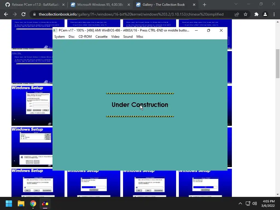This screenshot has height=210, width=280.
Task: Open top-right blue setup thumbnail
Action: coord(205,23)
